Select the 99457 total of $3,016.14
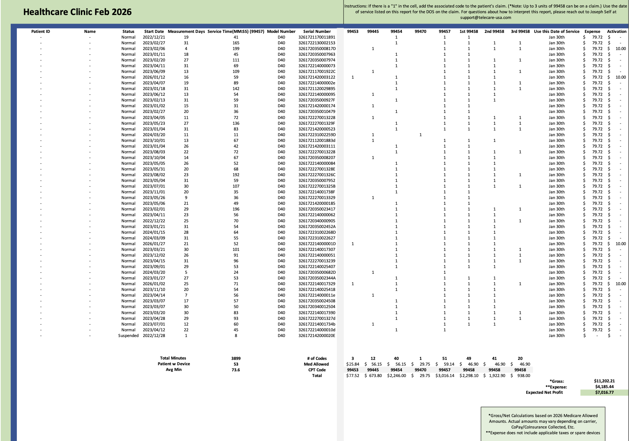 [x=444, y=376]
